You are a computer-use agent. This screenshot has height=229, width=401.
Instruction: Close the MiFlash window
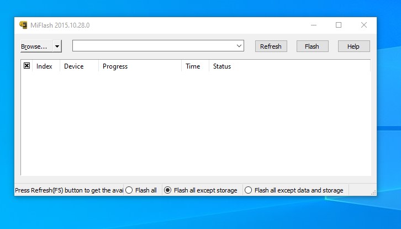pyautogui.click(x=364, y=25)
